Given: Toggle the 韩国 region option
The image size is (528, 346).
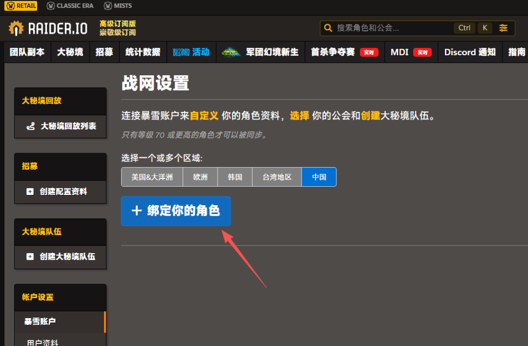Looking at the screenshot, I should point(235,177).
